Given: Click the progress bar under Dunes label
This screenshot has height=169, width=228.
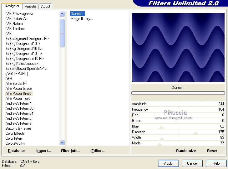Looking at the screenshot, I should (x=178, y=93).
